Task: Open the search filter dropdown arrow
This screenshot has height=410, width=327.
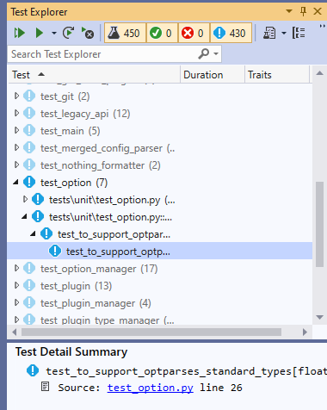Action: point(216,53)
